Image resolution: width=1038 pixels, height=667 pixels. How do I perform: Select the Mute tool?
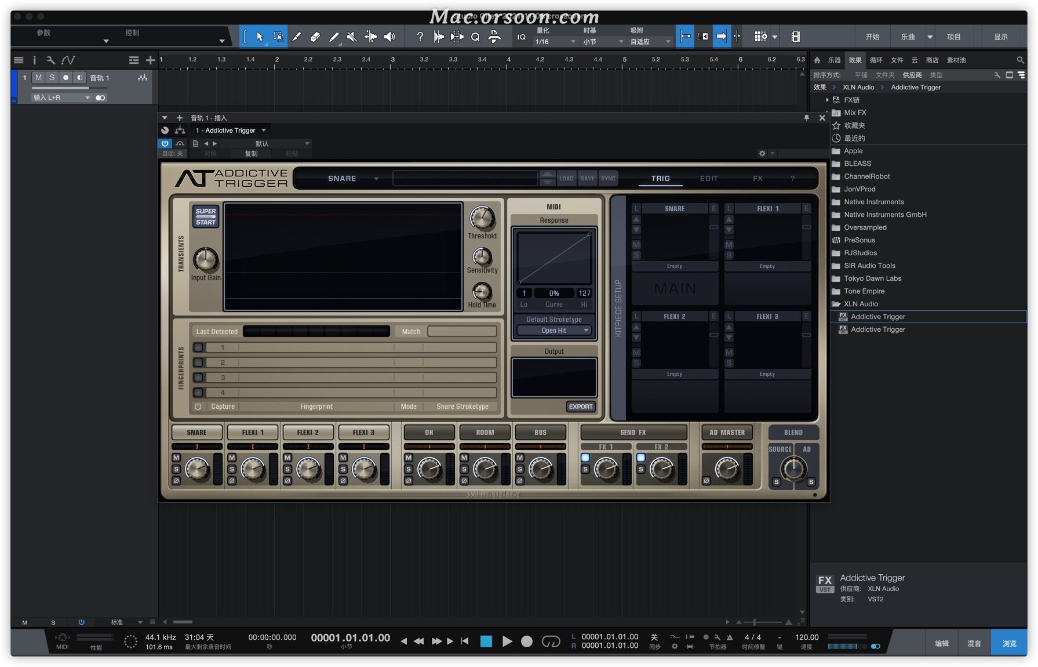click(x=352, y=37)
